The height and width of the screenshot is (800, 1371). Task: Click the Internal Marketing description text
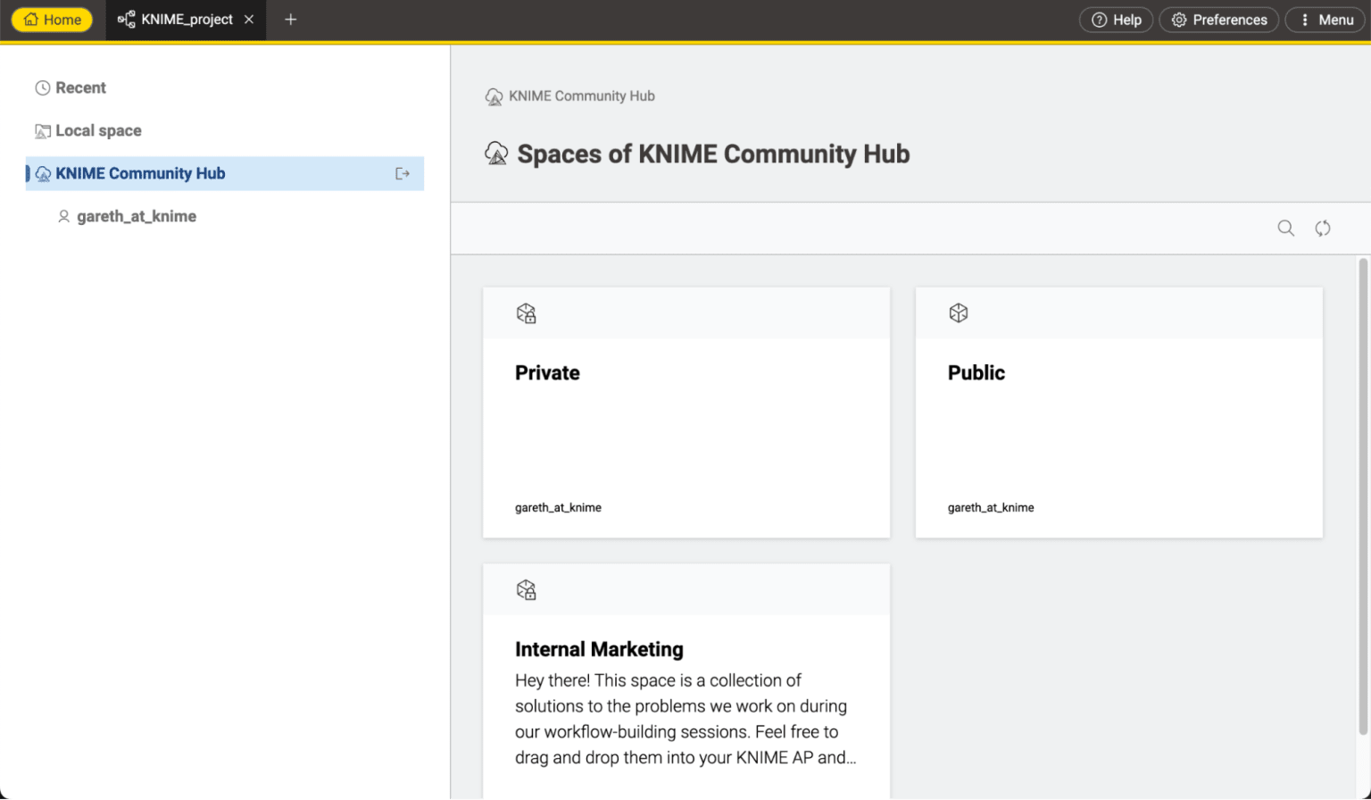685,719
